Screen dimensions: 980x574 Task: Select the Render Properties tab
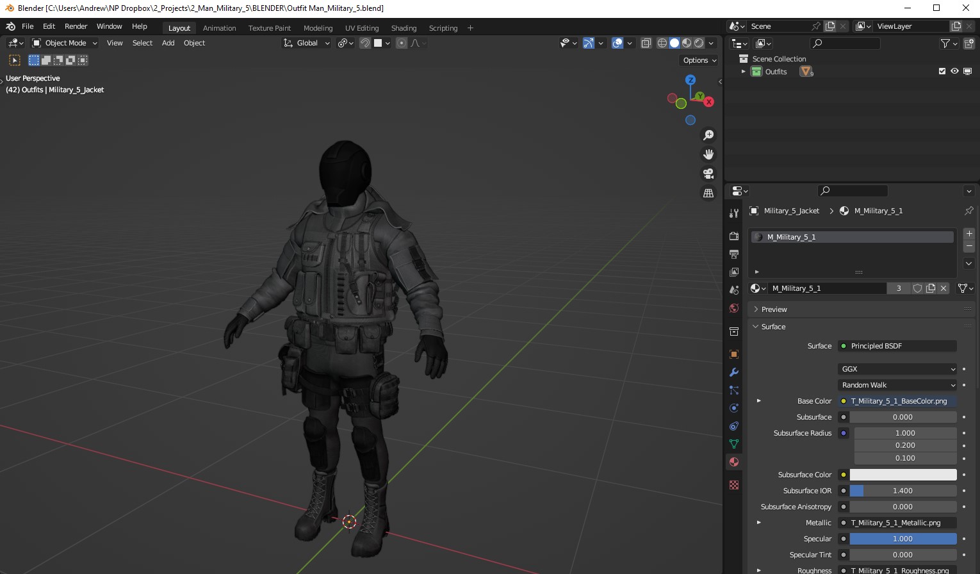click(x=734, y=236)
